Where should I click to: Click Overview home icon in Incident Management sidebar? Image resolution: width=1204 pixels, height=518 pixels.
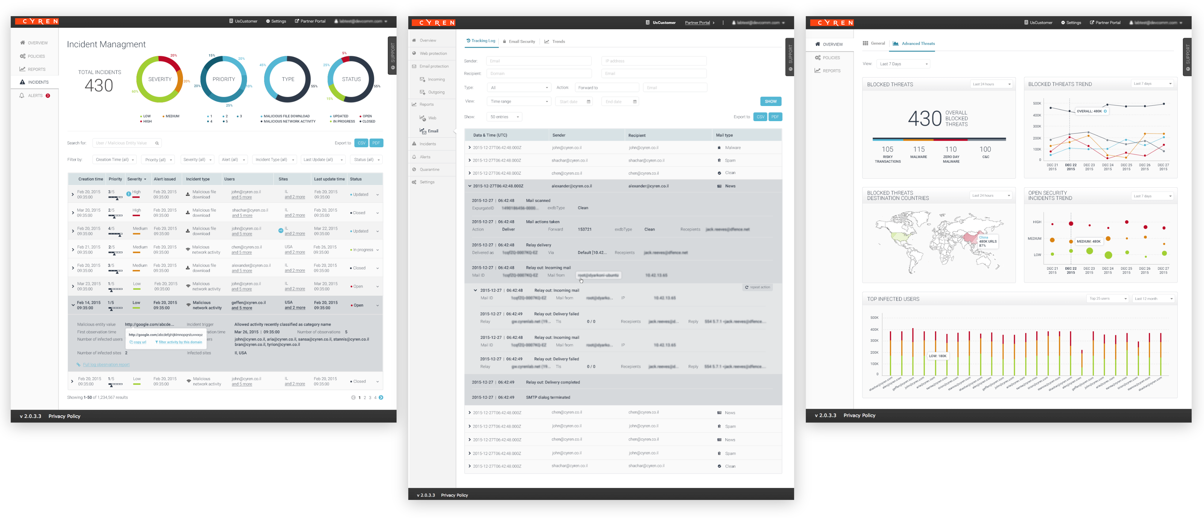pos(22,43)
